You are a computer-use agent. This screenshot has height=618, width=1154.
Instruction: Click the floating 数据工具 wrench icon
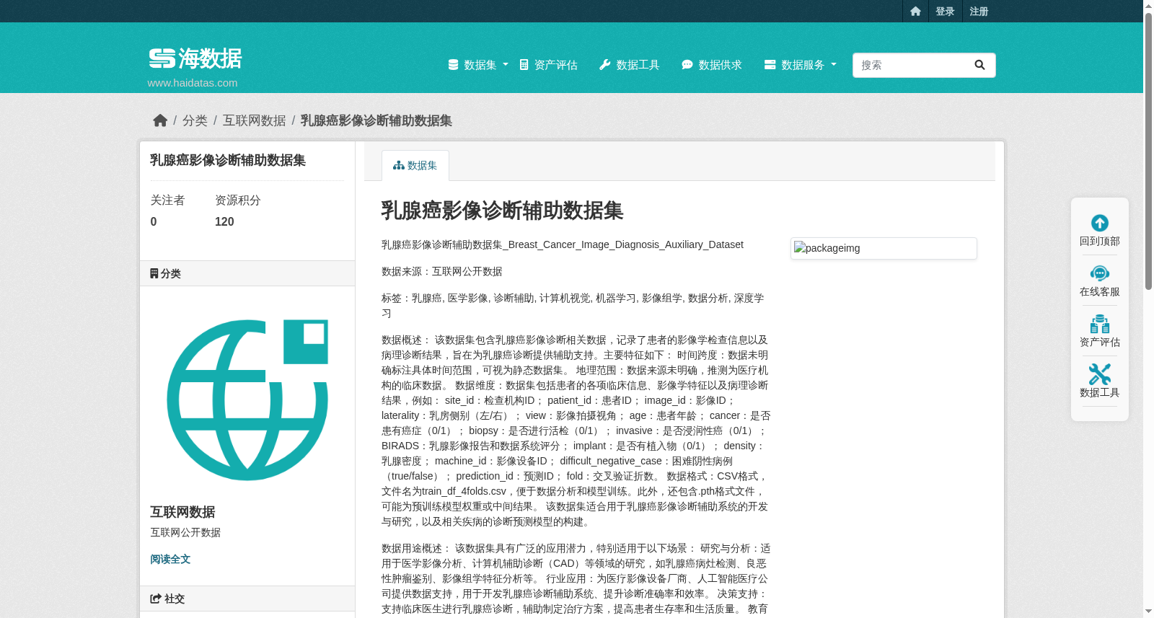1100,374
